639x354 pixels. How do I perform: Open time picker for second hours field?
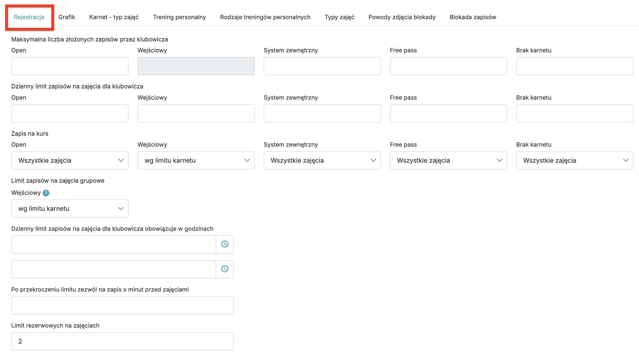coord(225,269)
